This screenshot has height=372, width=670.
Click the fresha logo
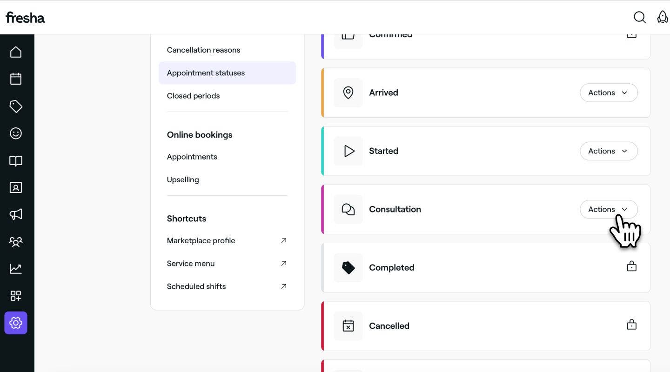[x=25, y=18]
